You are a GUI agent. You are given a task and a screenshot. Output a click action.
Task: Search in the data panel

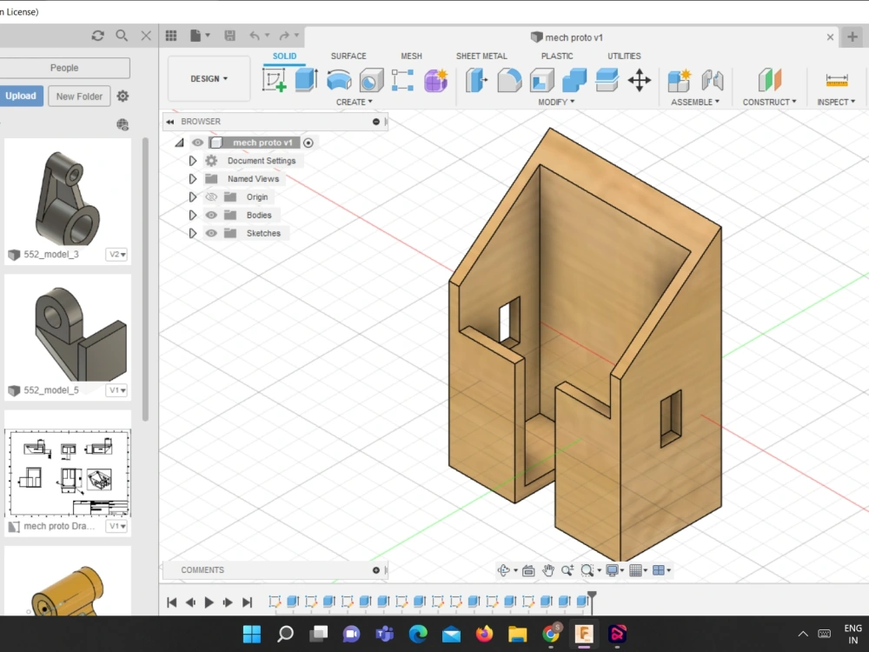[122, 36]
